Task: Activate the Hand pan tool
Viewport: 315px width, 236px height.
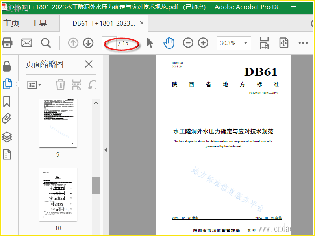Action: (169, 43)
